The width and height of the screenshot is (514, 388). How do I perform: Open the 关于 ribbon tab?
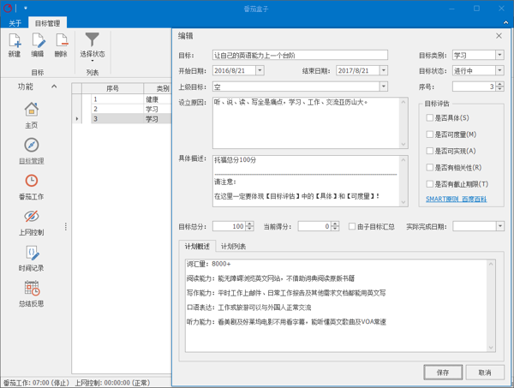pos(15,23)
